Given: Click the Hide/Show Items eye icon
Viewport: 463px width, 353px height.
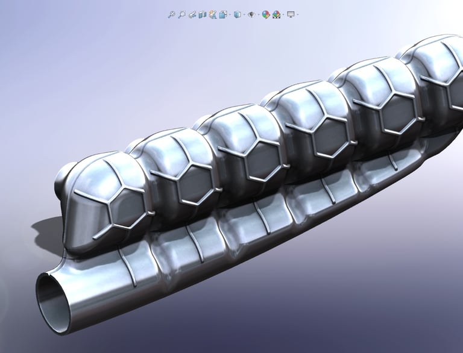Looking at the screenshot, I should tap(251, 14).
